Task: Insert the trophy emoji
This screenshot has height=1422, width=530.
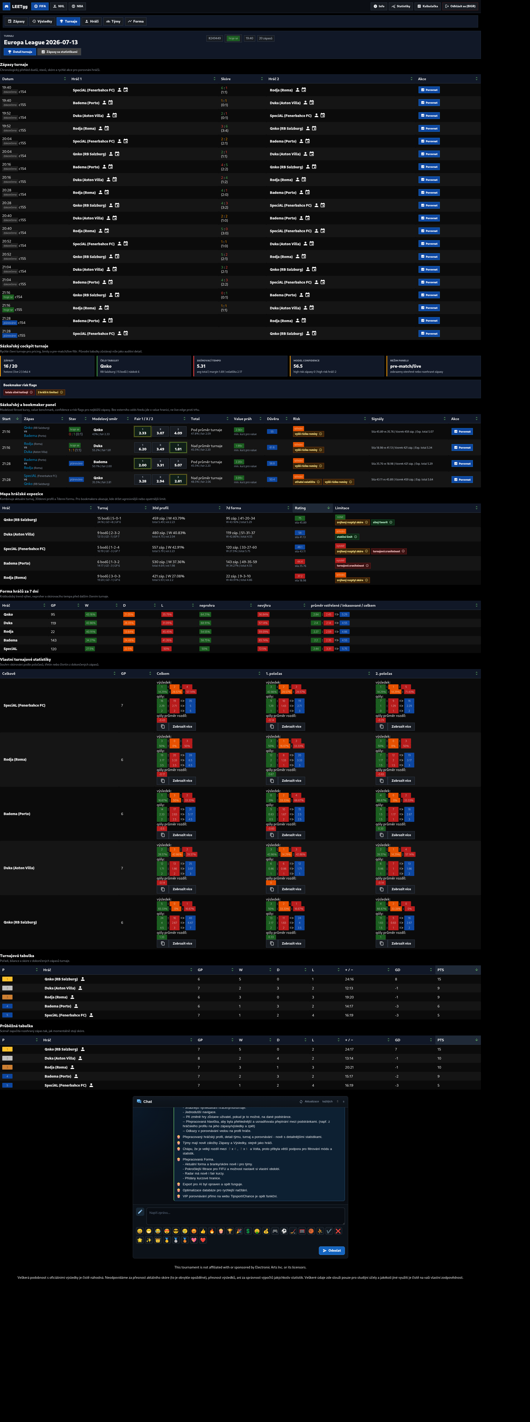Action: tap(230, 1231)
